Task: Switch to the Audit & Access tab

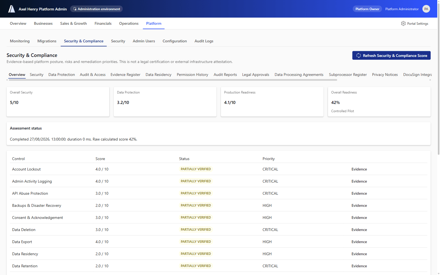Action: coord(93,75)
